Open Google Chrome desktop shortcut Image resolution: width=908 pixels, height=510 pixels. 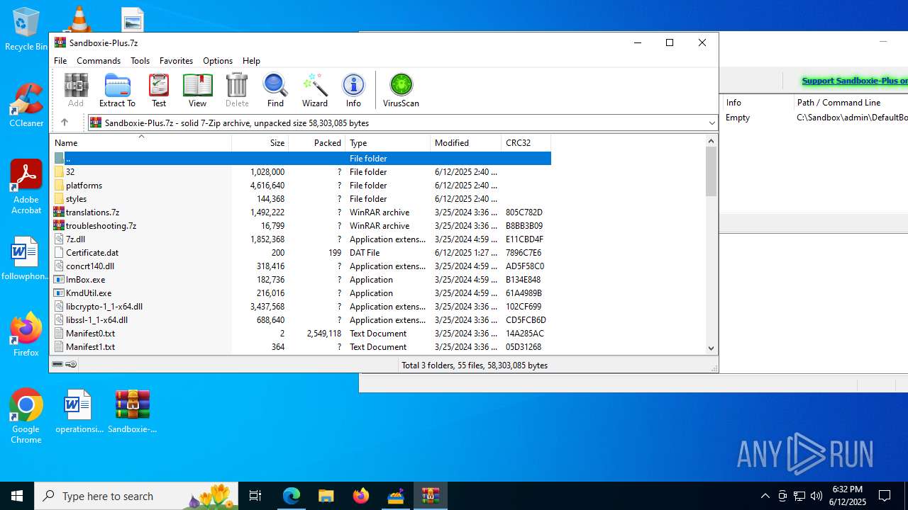pos(26,416)
